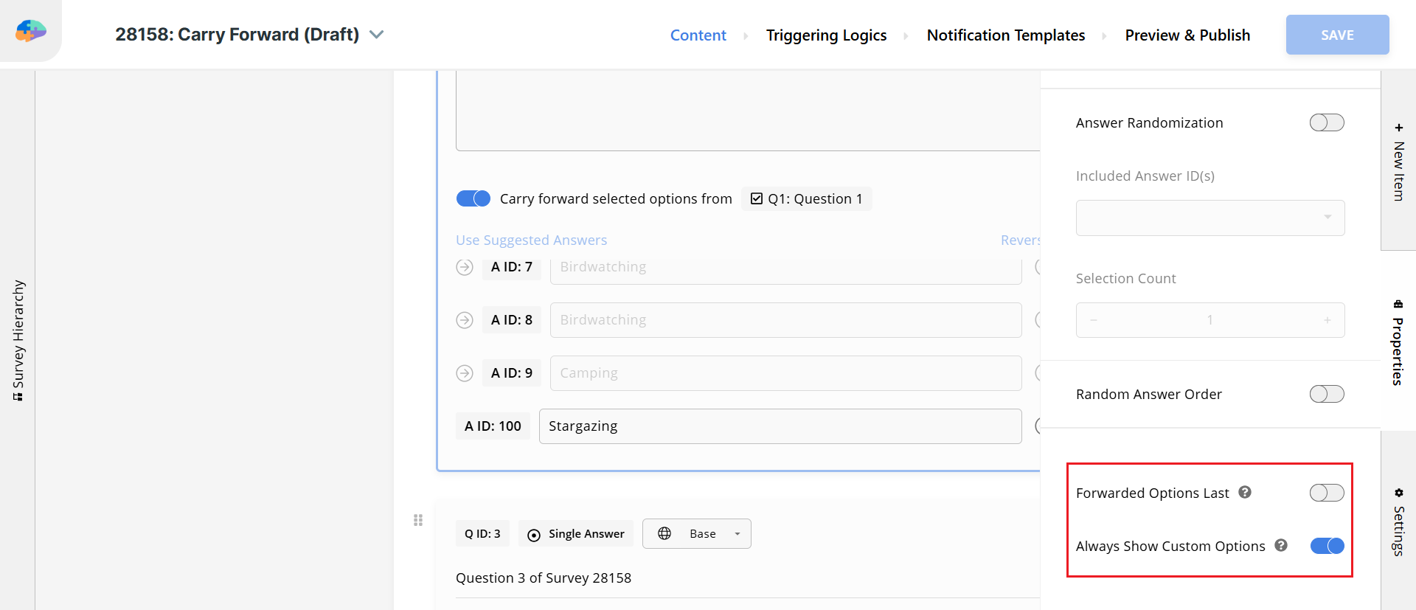Viewport: 1416px width, 610px height.
Task: Click the Use Suggested Answers link
Action: [531, 240]
